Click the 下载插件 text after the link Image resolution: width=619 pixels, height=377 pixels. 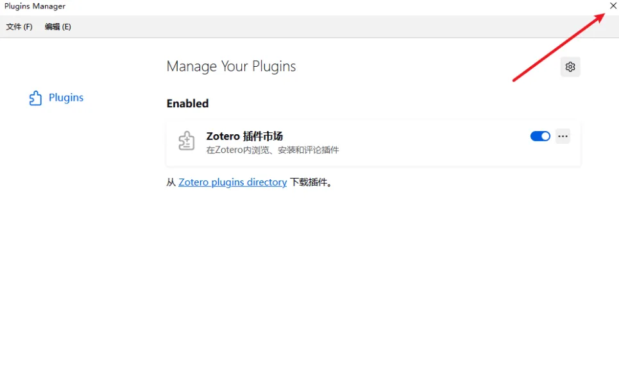pos(310,182)
